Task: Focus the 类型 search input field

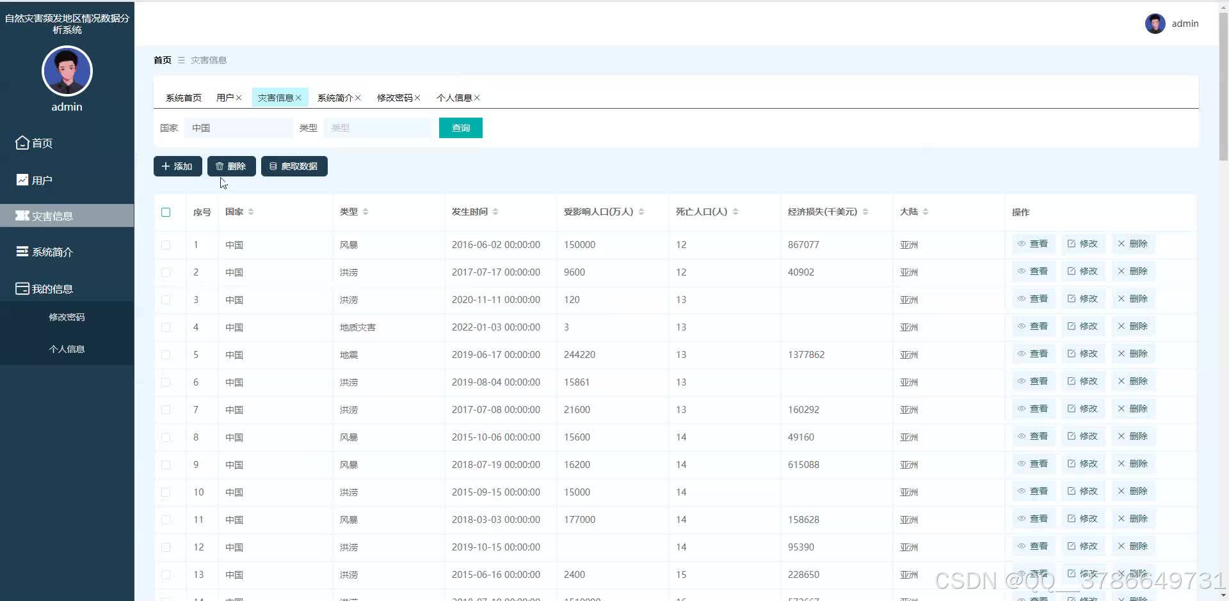Action: tap(378, 128)
